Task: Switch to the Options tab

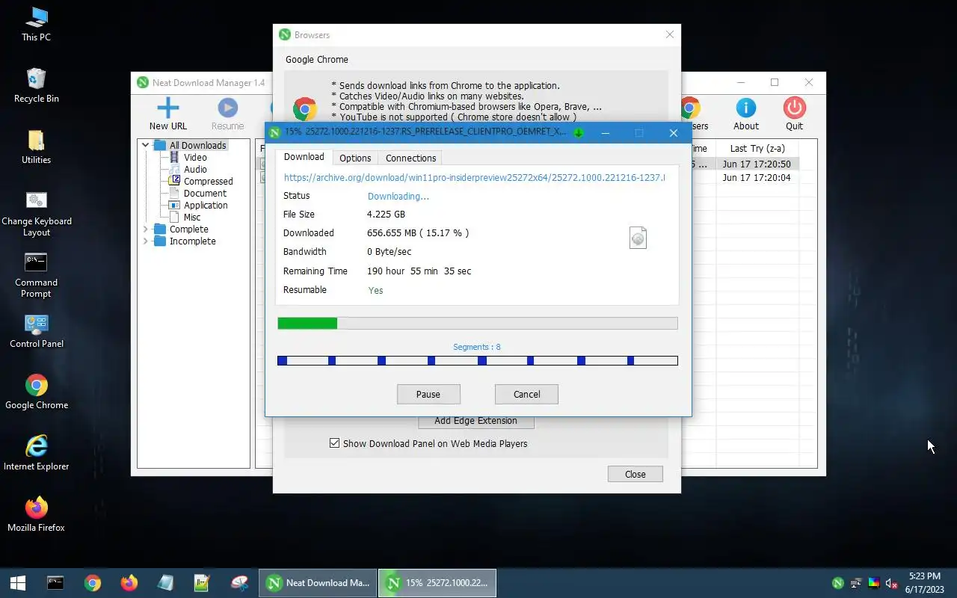Action: pos(355,158)
